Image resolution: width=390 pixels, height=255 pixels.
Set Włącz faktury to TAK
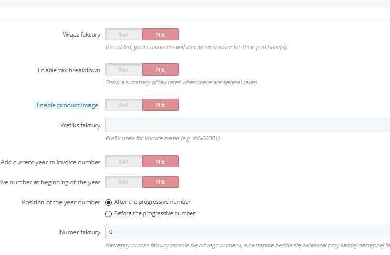point(124,35)
